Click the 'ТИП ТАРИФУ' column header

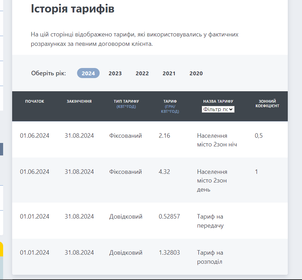point(126,101)
